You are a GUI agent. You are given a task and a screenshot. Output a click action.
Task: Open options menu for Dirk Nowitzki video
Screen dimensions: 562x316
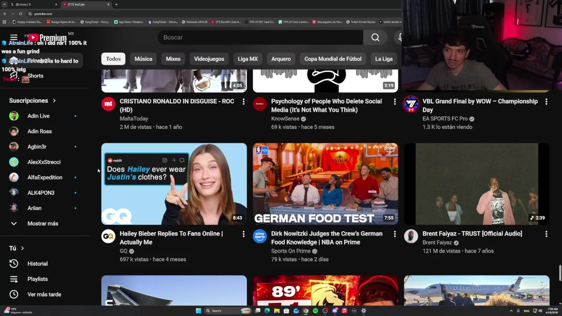(x=395, y=234)
